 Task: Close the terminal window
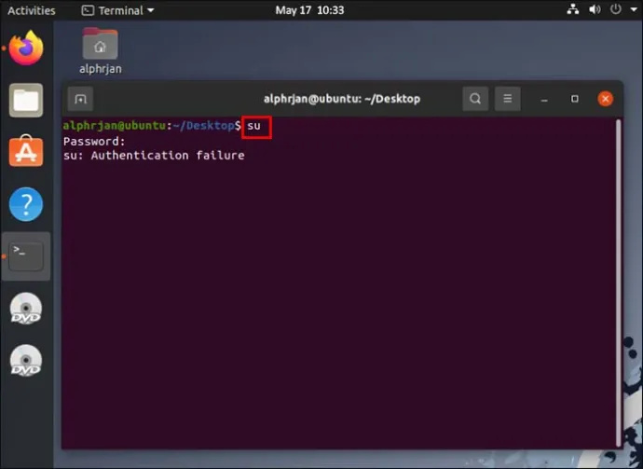[x=606, y=99]
